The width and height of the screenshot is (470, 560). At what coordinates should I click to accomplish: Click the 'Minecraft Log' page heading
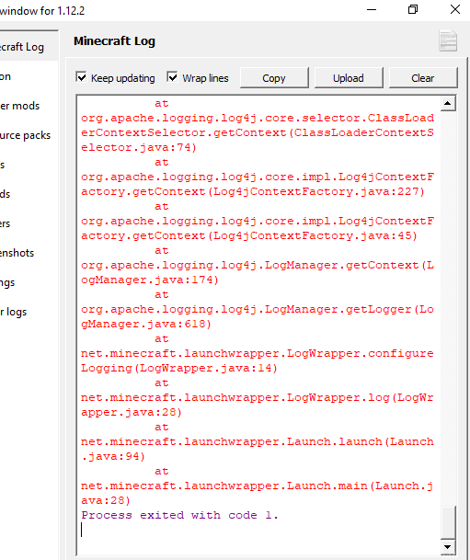[114, 41]
